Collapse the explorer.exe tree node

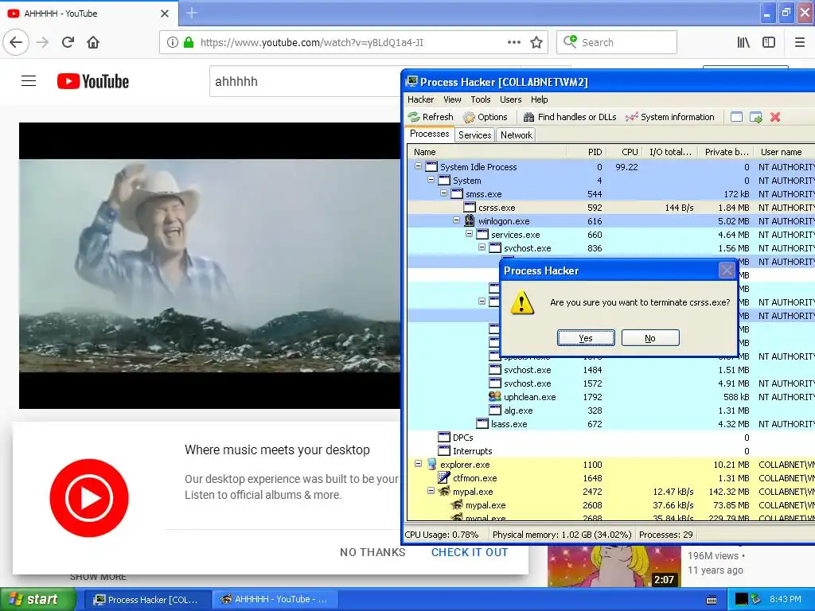419,464
